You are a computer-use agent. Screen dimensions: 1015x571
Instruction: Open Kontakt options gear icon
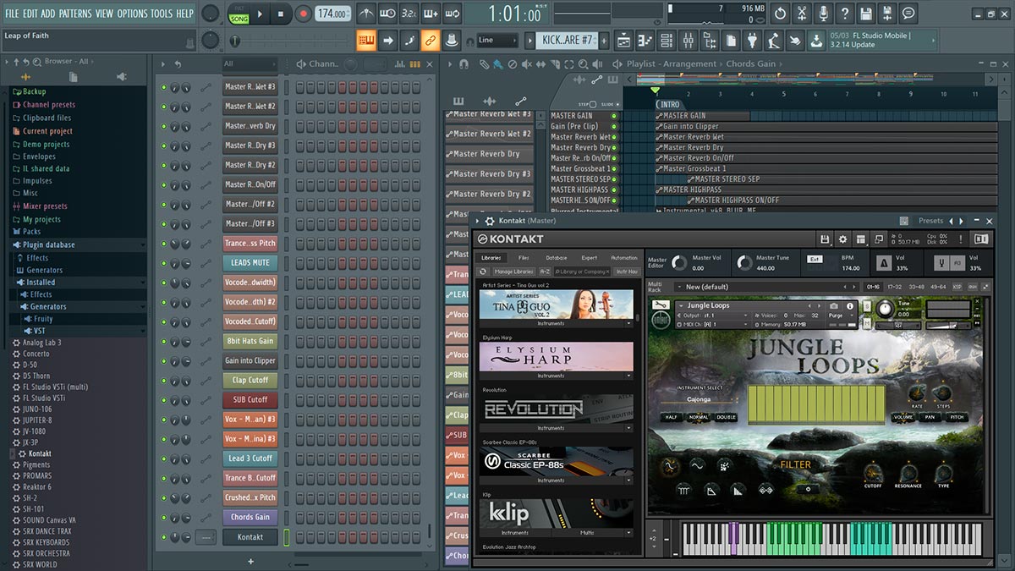pos(842,239)
